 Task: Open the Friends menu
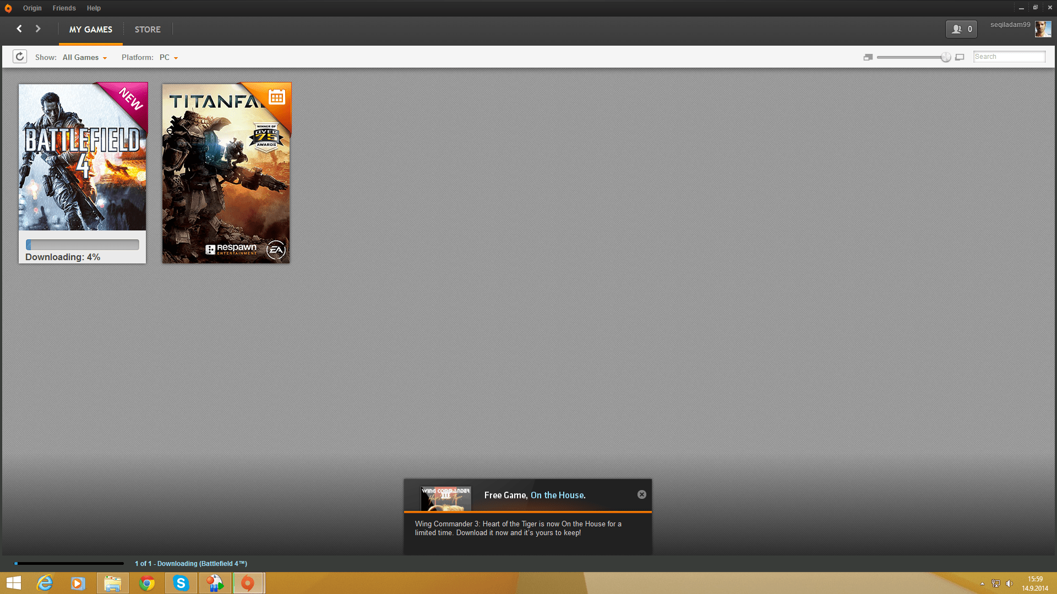(x=64, y=8)
